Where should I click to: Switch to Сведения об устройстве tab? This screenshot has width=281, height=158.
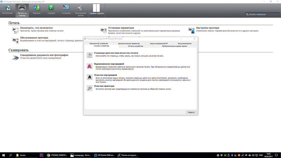pyautogui.click(x=99, y=43)
